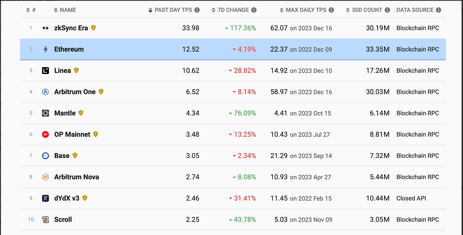Viewport: 463px width, 235px height.
Task: Click the Ethereum diamond logo icon
Action: pos(46,49)
